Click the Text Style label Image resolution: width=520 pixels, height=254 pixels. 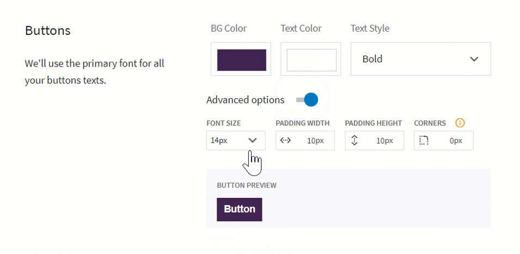tap(370, 28)
